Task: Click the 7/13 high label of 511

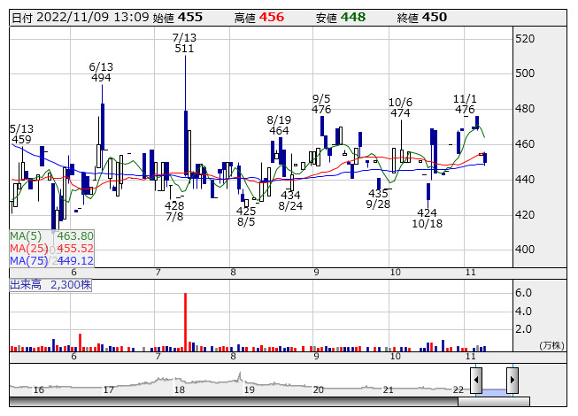Action: click(x=184, y=49)
